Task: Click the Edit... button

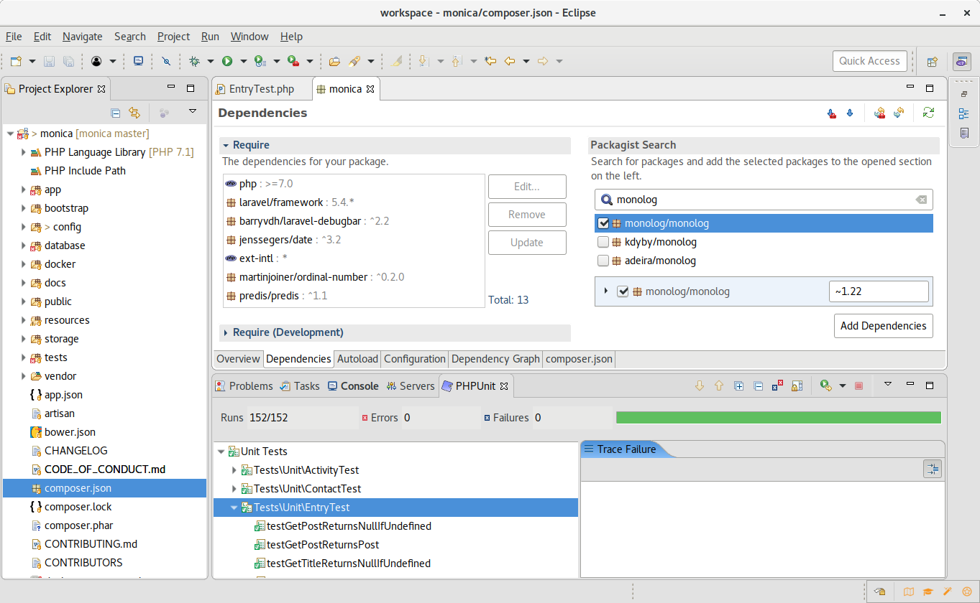Action: point(527,187)
